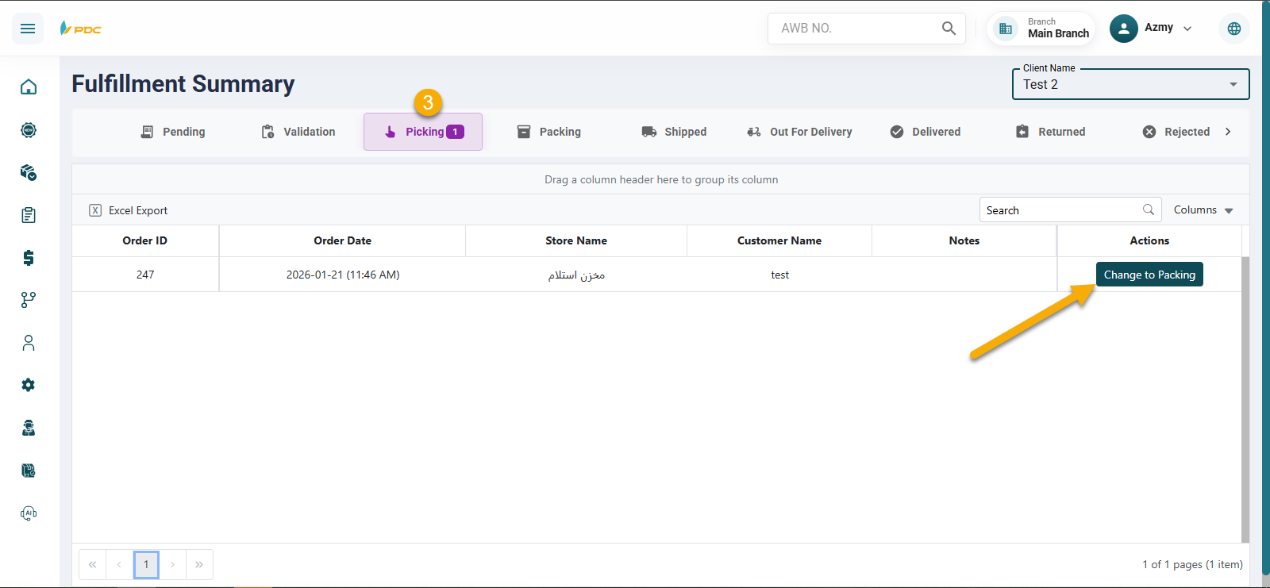Open the support agent sidebar icon

(x=29, y=428)
